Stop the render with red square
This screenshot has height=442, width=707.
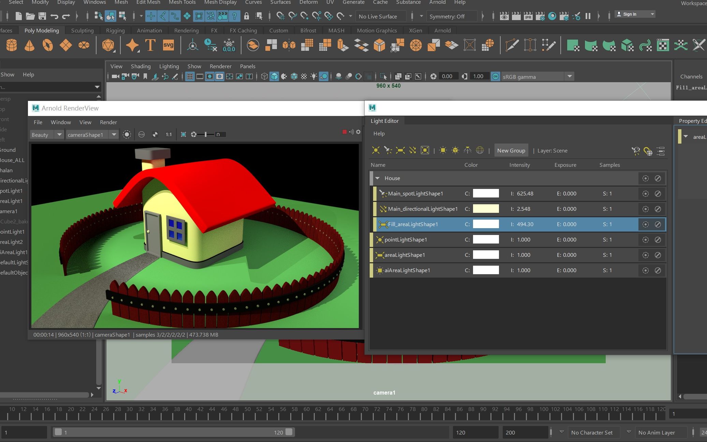[x=344, y=132]
